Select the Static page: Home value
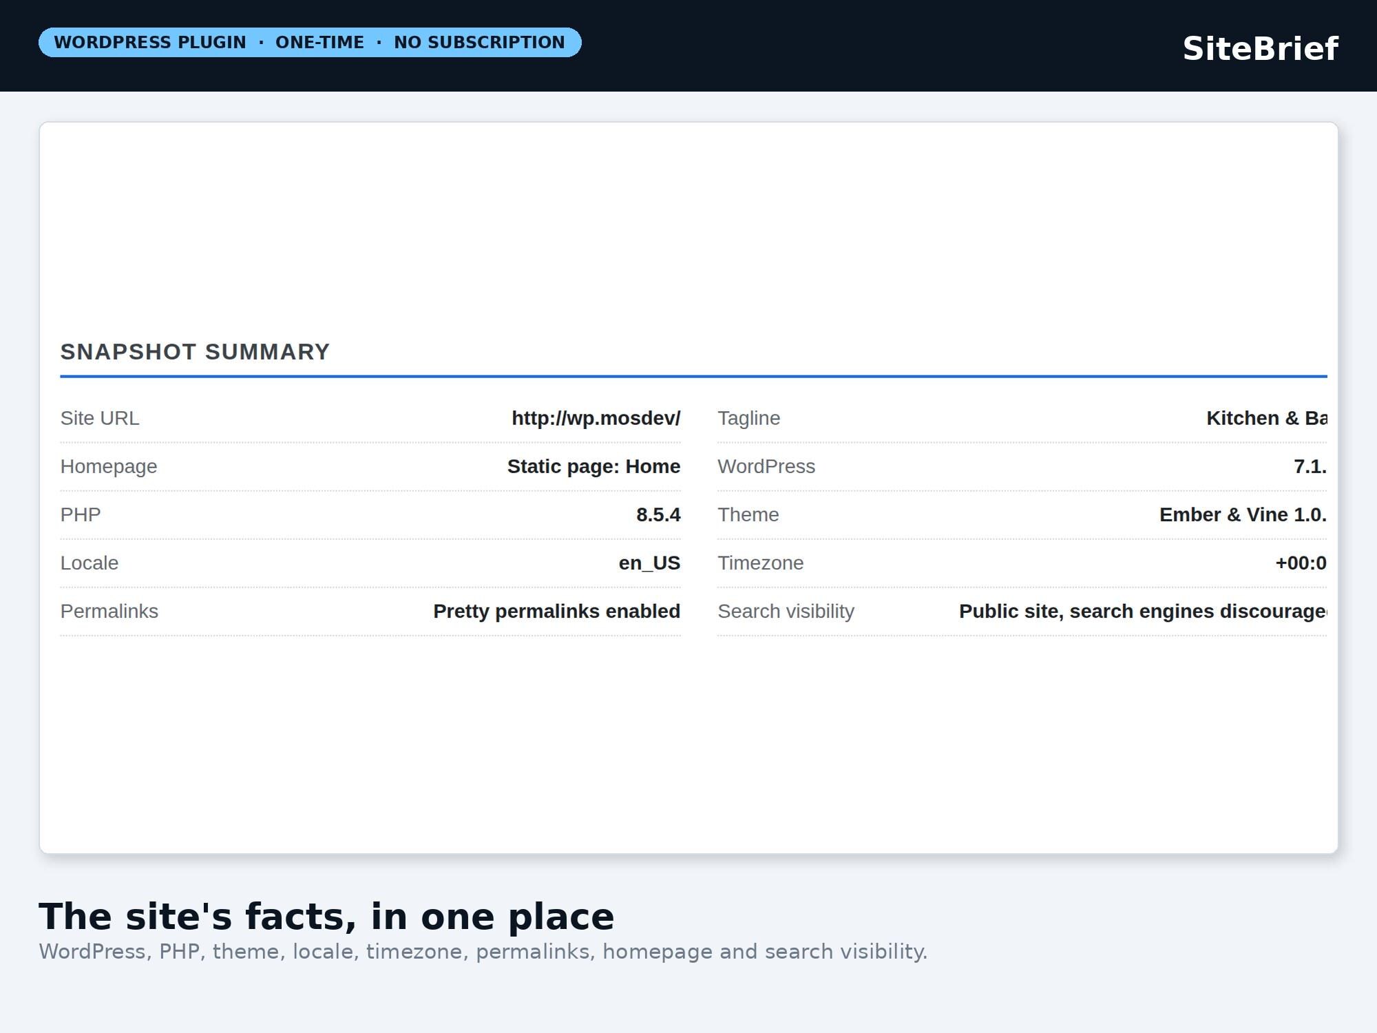The height and width of the screenshot is (1033, 1377). (x=593, y=466)
